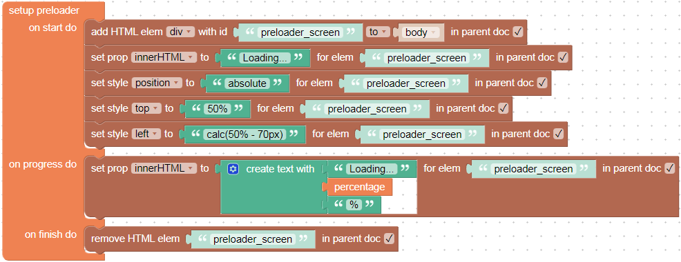Select the orange percentage variable block
This screenshot has height=262, width=681.
tap(359, 187)
